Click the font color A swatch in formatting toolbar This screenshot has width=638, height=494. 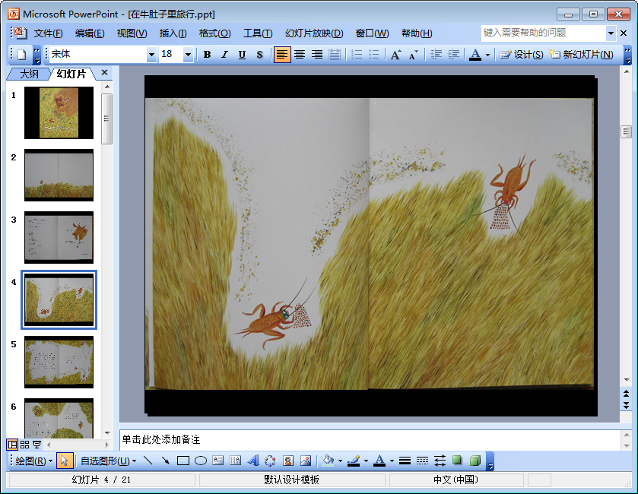pyautogui.click(x=475, y=55)
